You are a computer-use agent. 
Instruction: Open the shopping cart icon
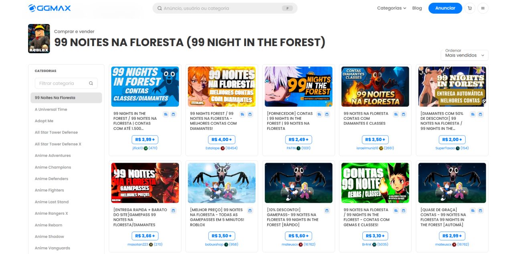[469, 8]
